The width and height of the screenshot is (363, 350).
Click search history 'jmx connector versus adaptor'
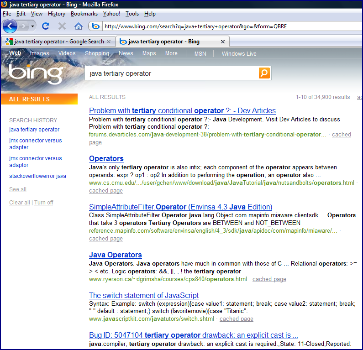(36, 162)
